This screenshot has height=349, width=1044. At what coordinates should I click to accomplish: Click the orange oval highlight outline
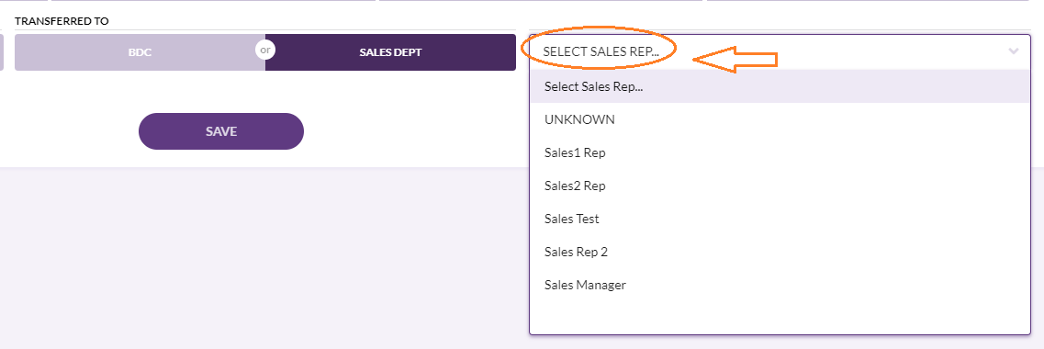pyautogui.click(x=599, y=48)
